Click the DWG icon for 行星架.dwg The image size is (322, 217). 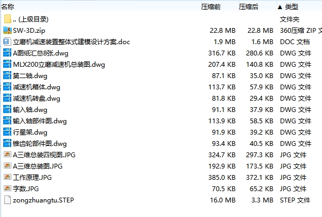point(7,132)
